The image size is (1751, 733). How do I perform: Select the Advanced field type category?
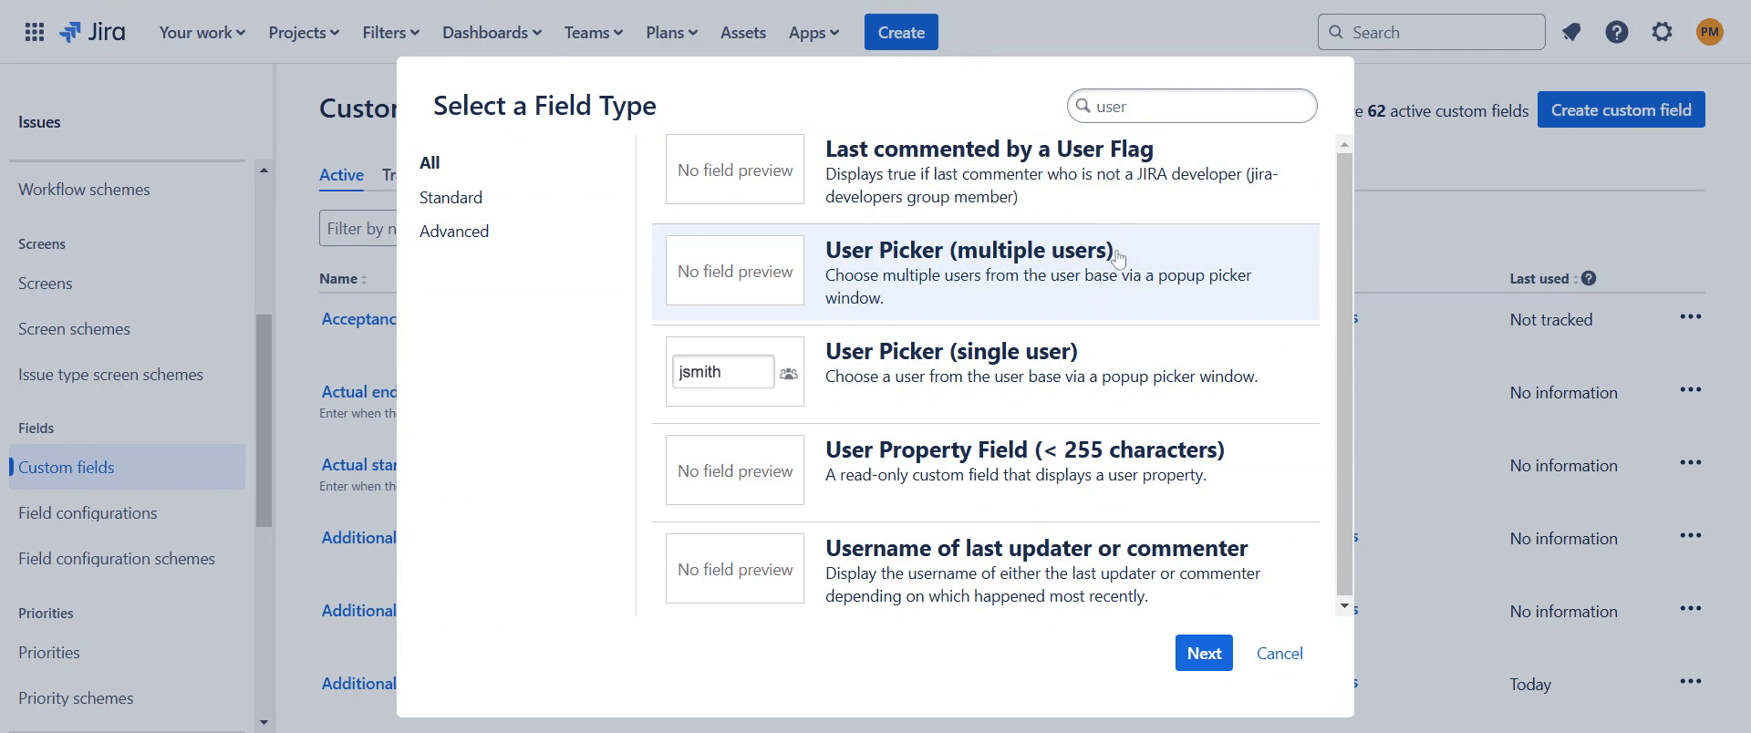(454, 232)
